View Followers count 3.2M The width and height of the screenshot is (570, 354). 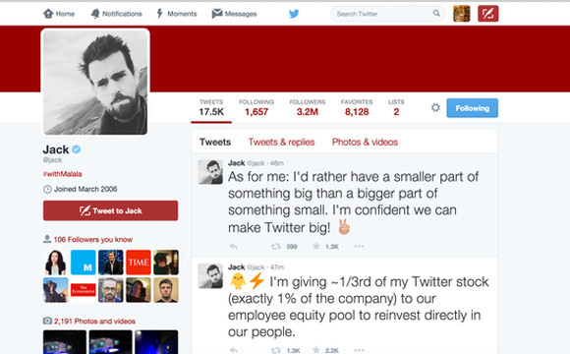click(308, 108)
